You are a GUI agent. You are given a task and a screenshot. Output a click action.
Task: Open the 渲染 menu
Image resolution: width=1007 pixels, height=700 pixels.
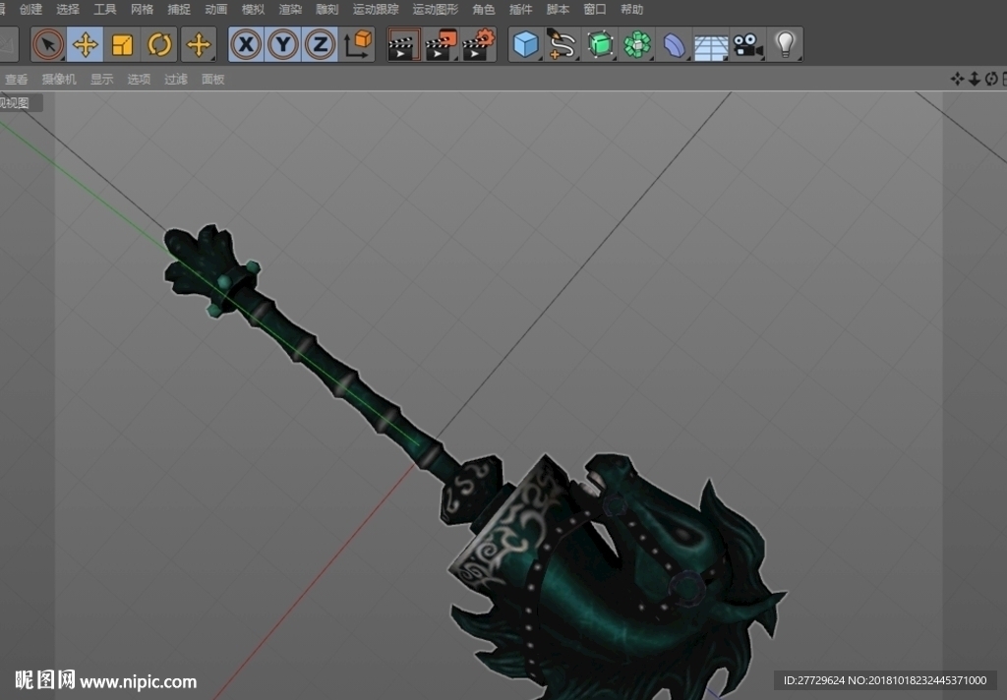pos(290,9)
